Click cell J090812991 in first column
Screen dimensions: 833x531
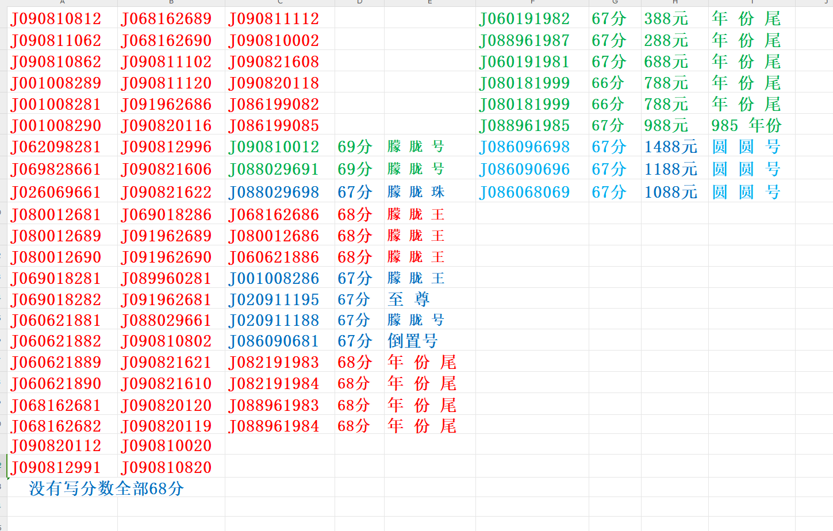point(56,468)
